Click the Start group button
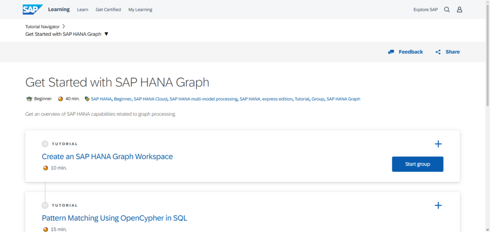 (417, 164)
